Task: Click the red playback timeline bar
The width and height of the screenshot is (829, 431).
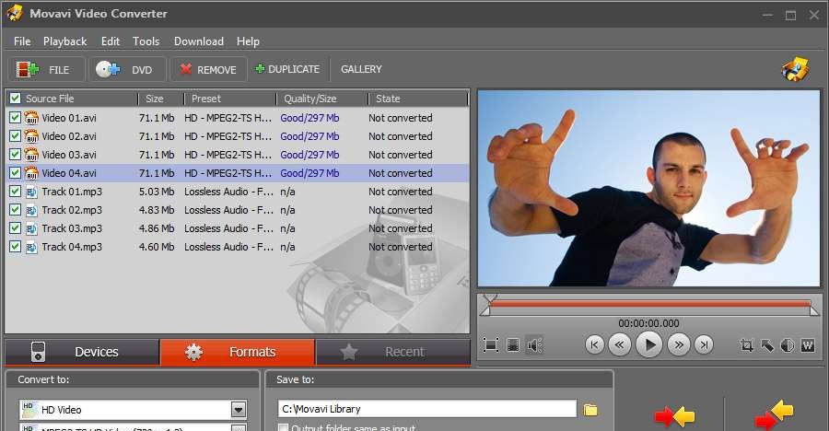Action: point(649,304)
